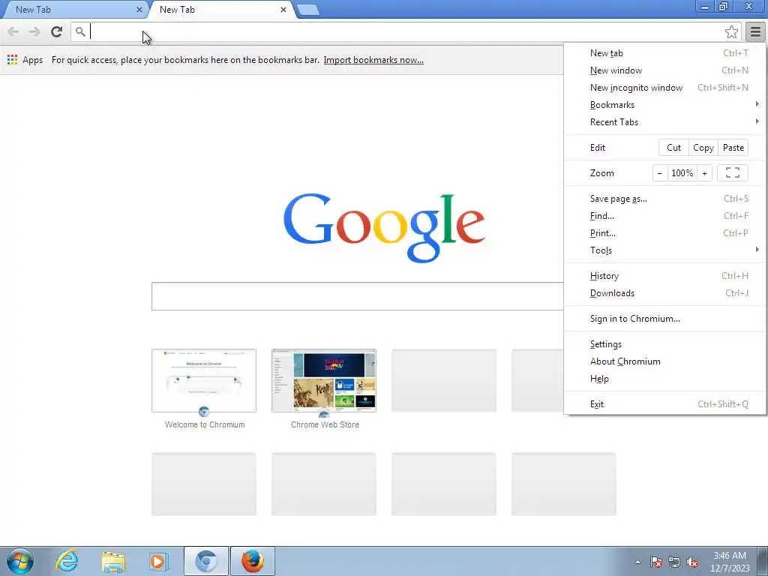768x576 pixels.
Task: Click the browser forward arrow
Action: [34, 31]
